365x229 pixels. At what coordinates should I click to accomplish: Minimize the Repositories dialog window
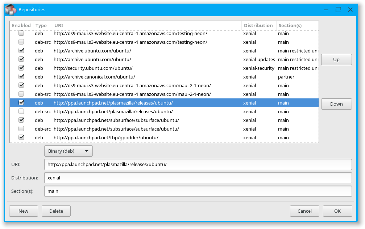[x=326, y=10]
